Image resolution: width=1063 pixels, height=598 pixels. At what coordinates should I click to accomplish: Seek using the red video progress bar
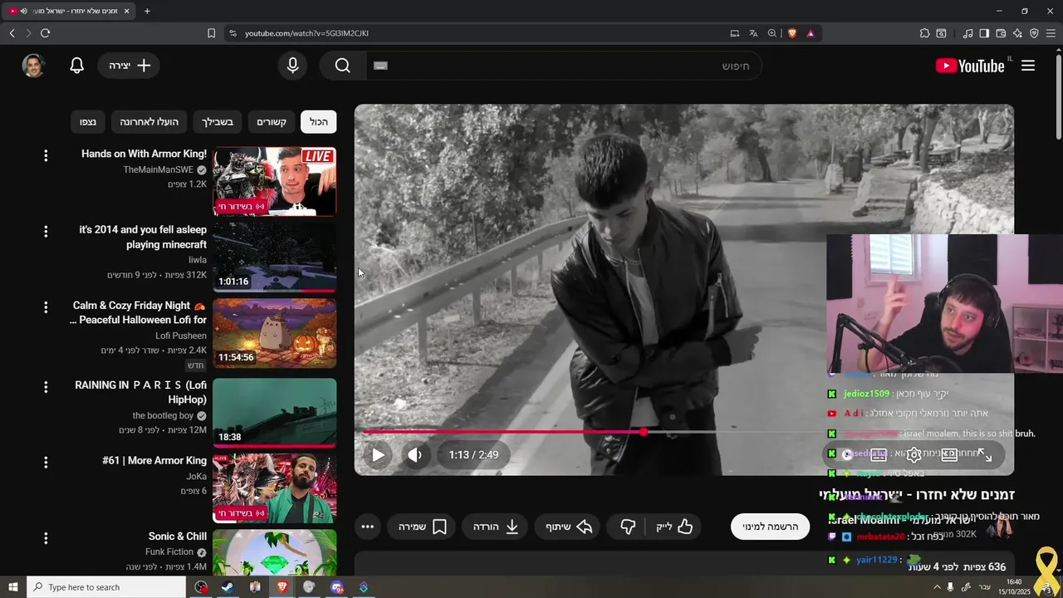coord(684,432)
